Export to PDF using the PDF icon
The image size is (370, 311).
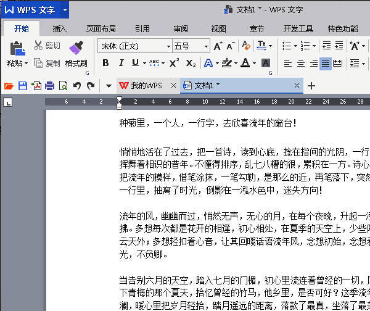[x=36, y=86]
